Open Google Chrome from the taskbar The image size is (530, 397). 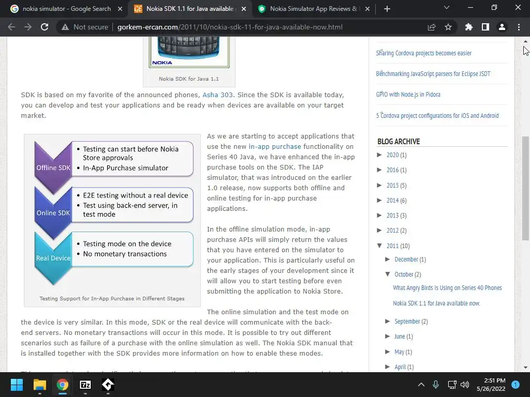click(63, 385)
